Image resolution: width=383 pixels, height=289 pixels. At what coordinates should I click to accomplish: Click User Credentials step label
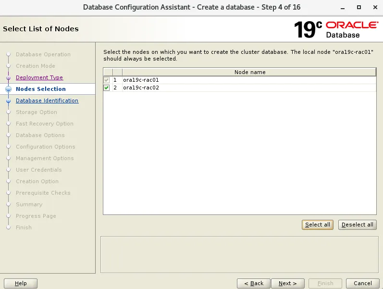tap(39, 170)
